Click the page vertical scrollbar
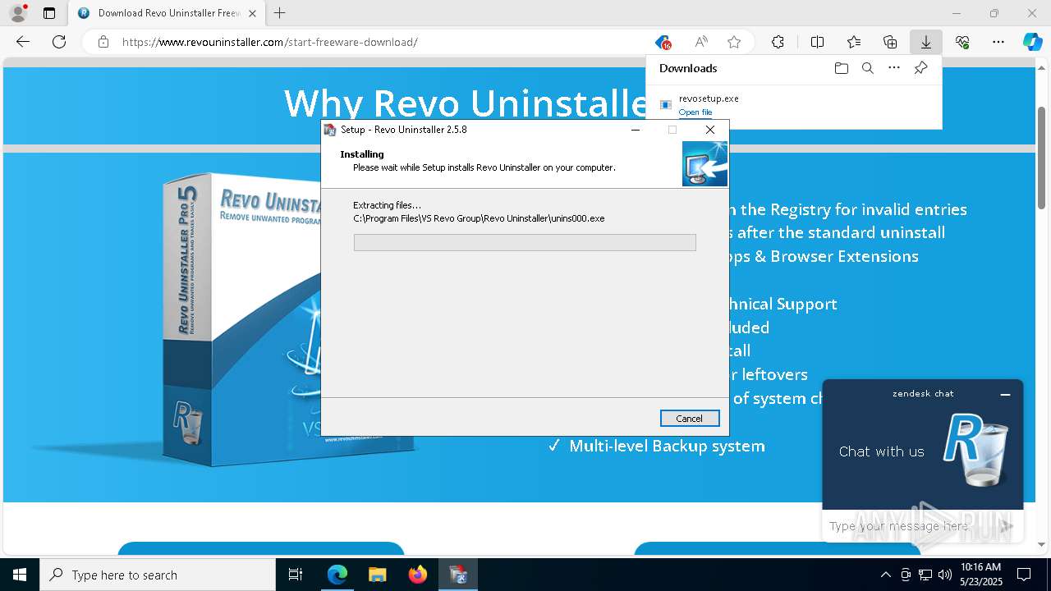 point(1042,158)
